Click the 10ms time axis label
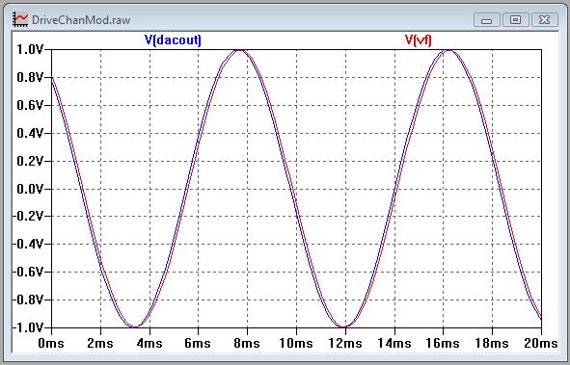 [296, 343]
